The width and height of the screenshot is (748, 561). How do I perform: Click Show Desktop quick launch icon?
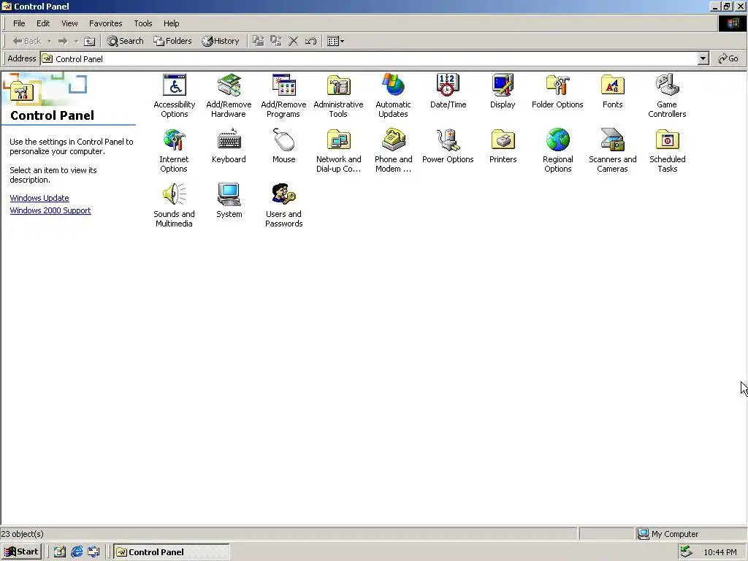(x=60, y=552)
